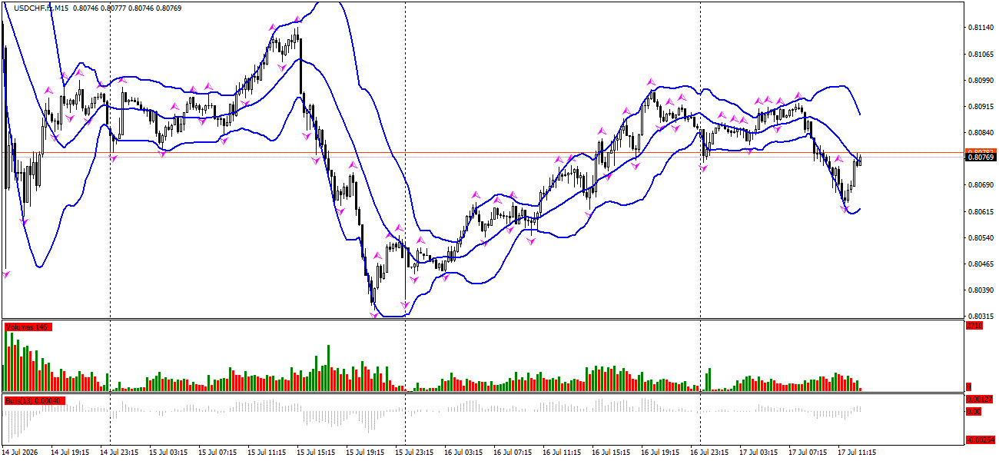This screenshot has width=999, height=461.
Task: Click the 14 Jul 2026 date label
Action: click(21, 453)
